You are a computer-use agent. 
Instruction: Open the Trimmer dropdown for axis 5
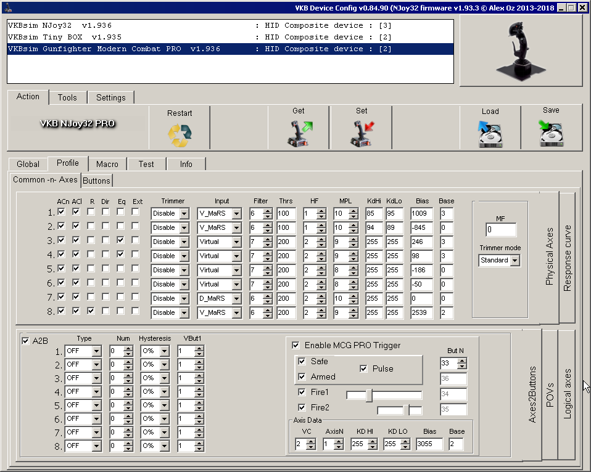[184, 271]
